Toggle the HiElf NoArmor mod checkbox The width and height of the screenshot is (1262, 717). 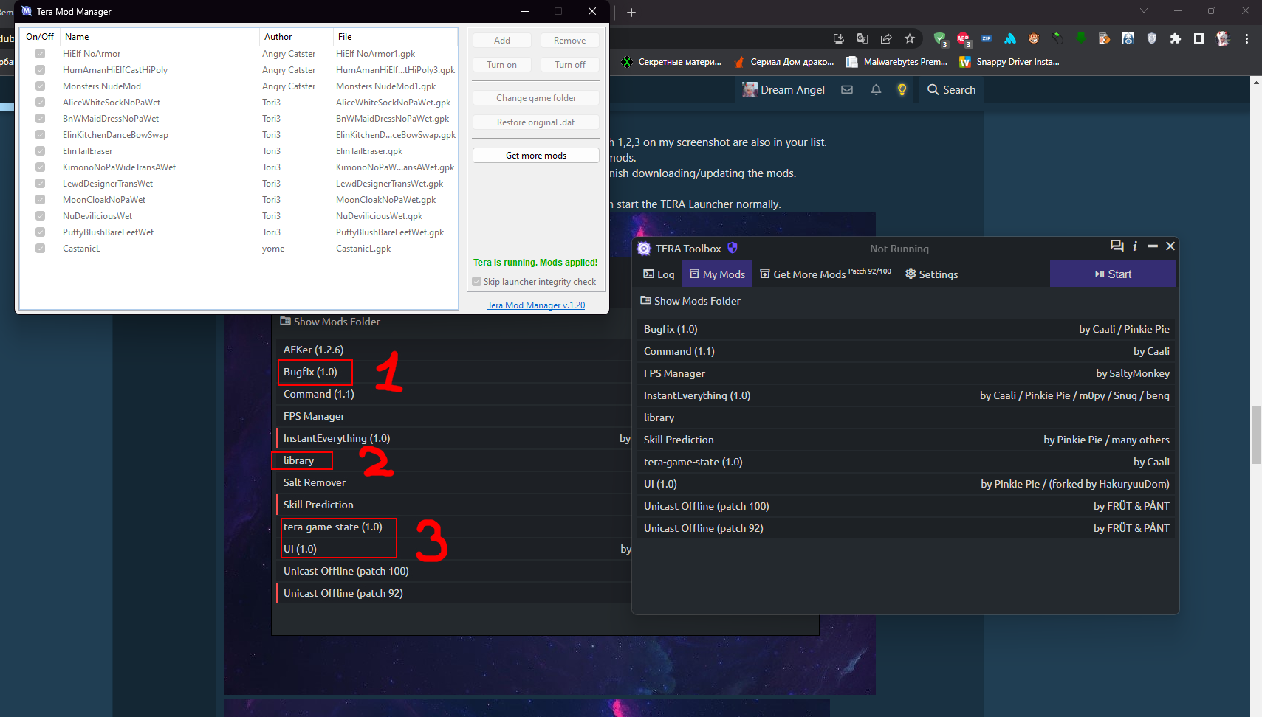click(41, 54)
